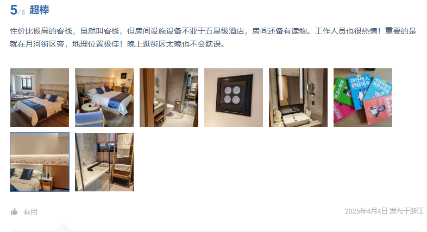Open the bathroom toilet photo thumbnail

tap(169, 98)
